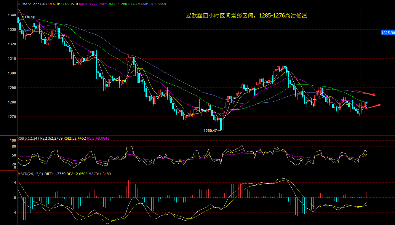Click the magenta RSI3 value readout
Screen dimensions: 395x225
(98, 138)
